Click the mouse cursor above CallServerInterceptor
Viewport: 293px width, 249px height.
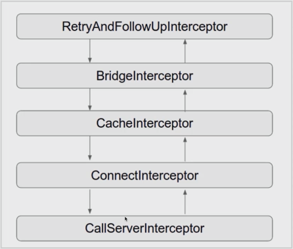[126, 219]
